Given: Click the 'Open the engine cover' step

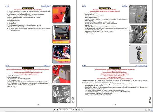Looking at the screenshot, I should [91, 13].
